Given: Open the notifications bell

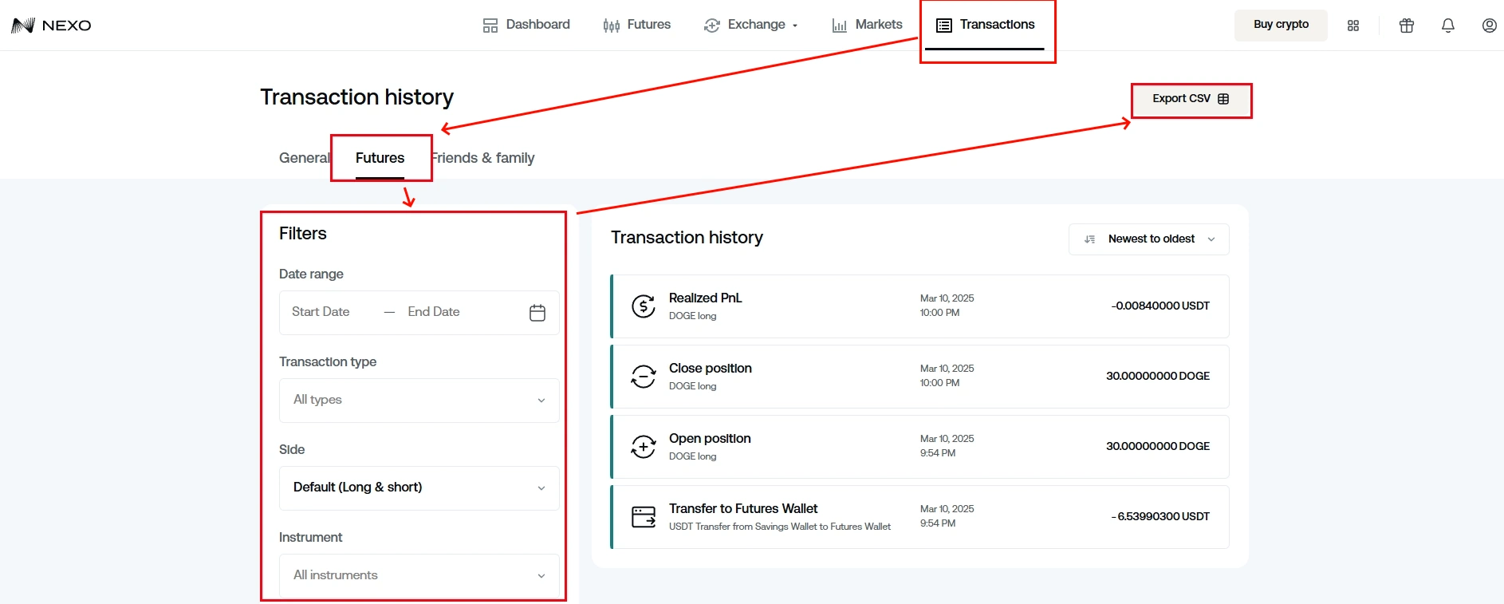Looking at the screenshot, I should coord(1448,26).
